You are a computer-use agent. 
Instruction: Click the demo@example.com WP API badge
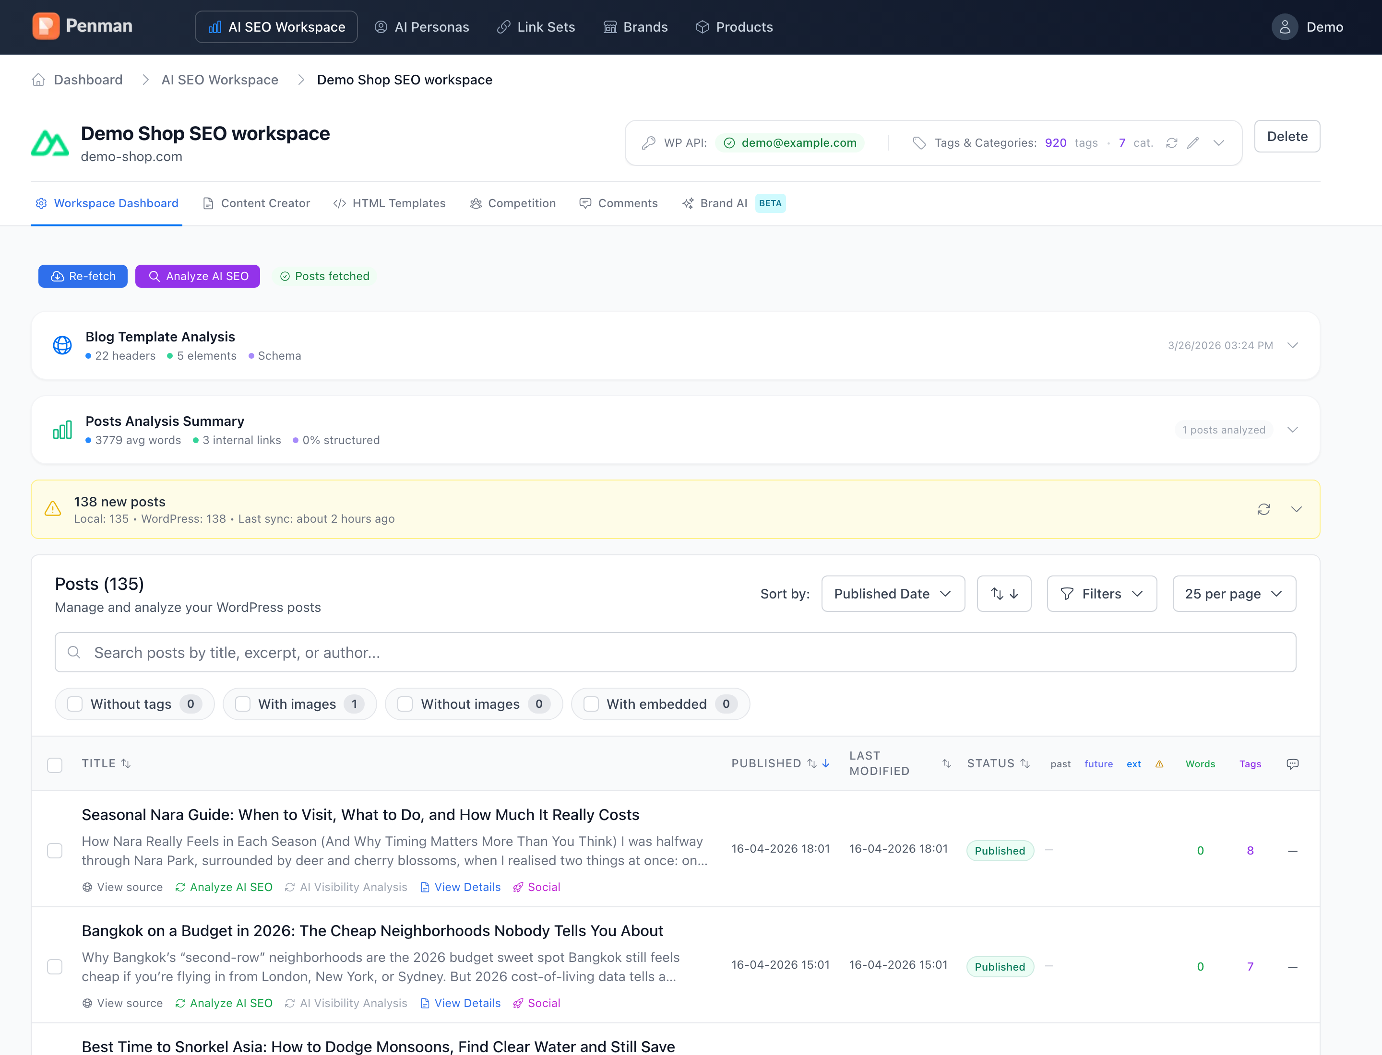click(x=790, y=143)
